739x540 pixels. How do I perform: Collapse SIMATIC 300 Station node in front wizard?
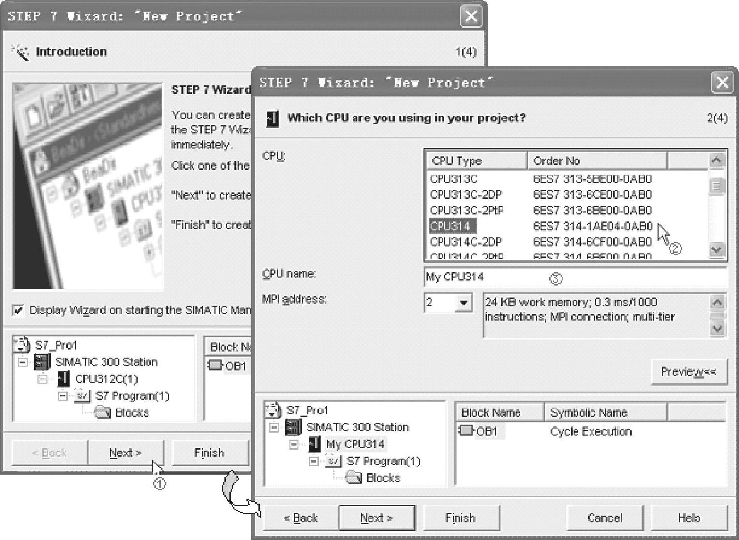pos(274,427)
